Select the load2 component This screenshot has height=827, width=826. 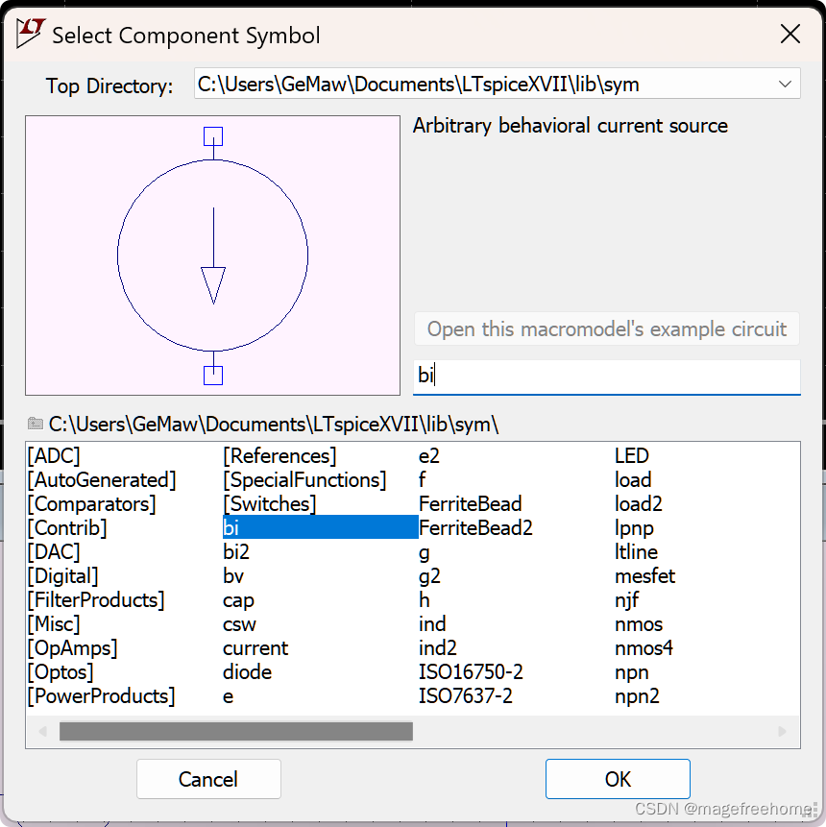[x=638, y=504]
